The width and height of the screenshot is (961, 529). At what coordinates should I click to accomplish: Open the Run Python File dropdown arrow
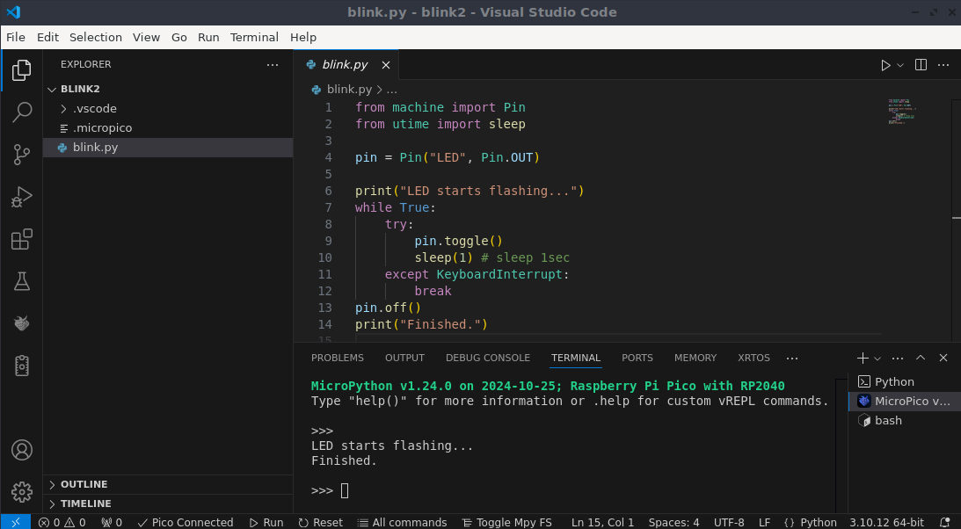(900, 65)
